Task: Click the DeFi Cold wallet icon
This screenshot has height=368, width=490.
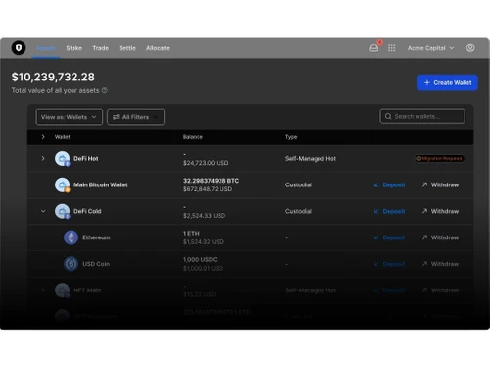Action: pos(62,211)
